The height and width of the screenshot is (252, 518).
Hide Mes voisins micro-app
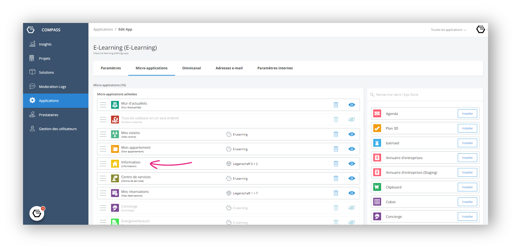tap(352, 134)
